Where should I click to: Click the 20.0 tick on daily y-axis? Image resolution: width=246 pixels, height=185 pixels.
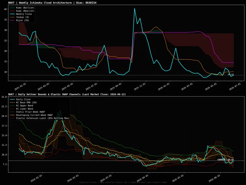pyautogui.click(x=4, y=116)
